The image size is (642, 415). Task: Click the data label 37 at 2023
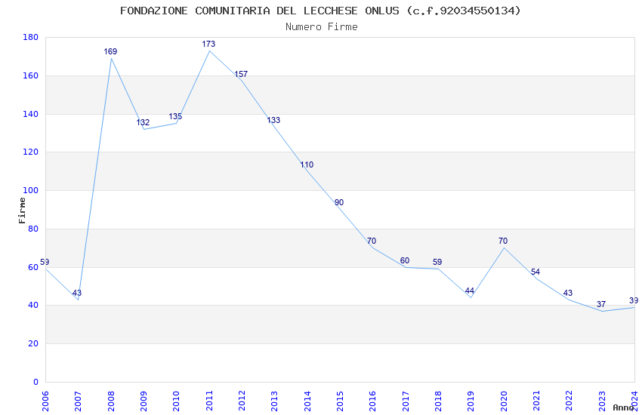(x=601, y=304)
